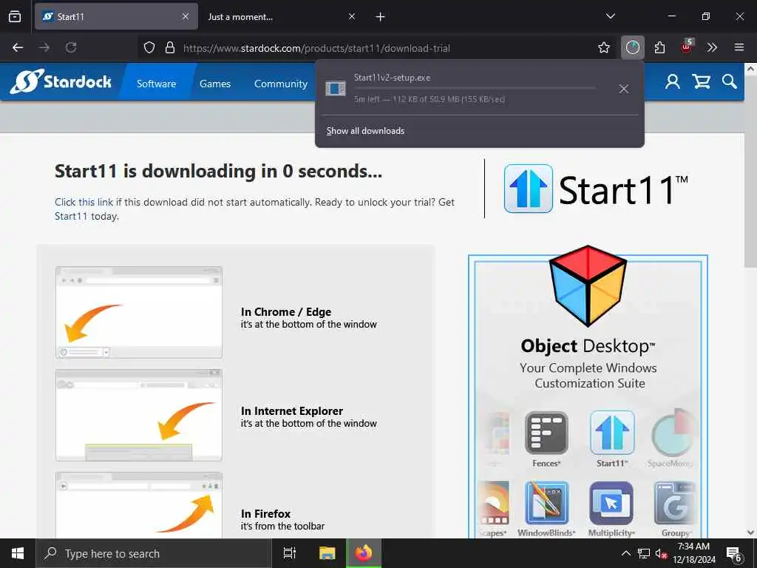Open Firefox View icon at top left
Screen dimensions: 757x568
15,16
